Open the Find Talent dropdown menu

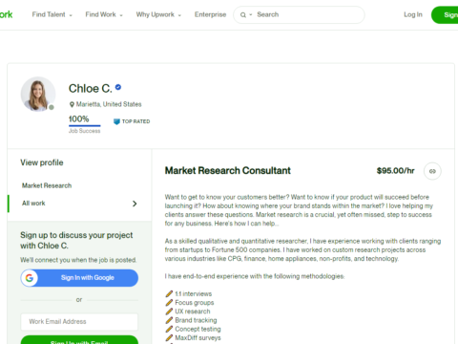tap(52, 14)
